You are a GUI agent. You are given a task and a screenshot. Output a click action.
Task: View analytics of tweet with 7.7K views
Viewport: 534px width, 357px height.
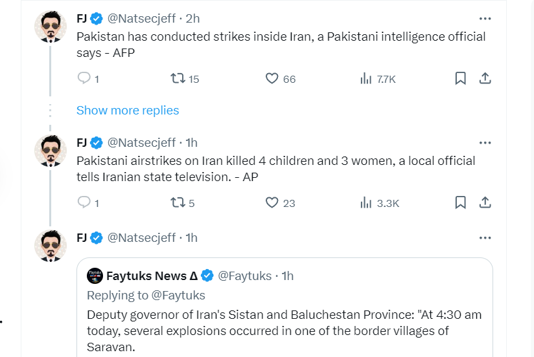pyautogui.click(x=366, y=79)
